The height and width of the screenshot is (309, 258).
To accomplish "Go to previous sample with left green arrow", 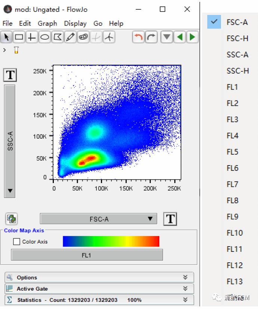I will (180, 37).
